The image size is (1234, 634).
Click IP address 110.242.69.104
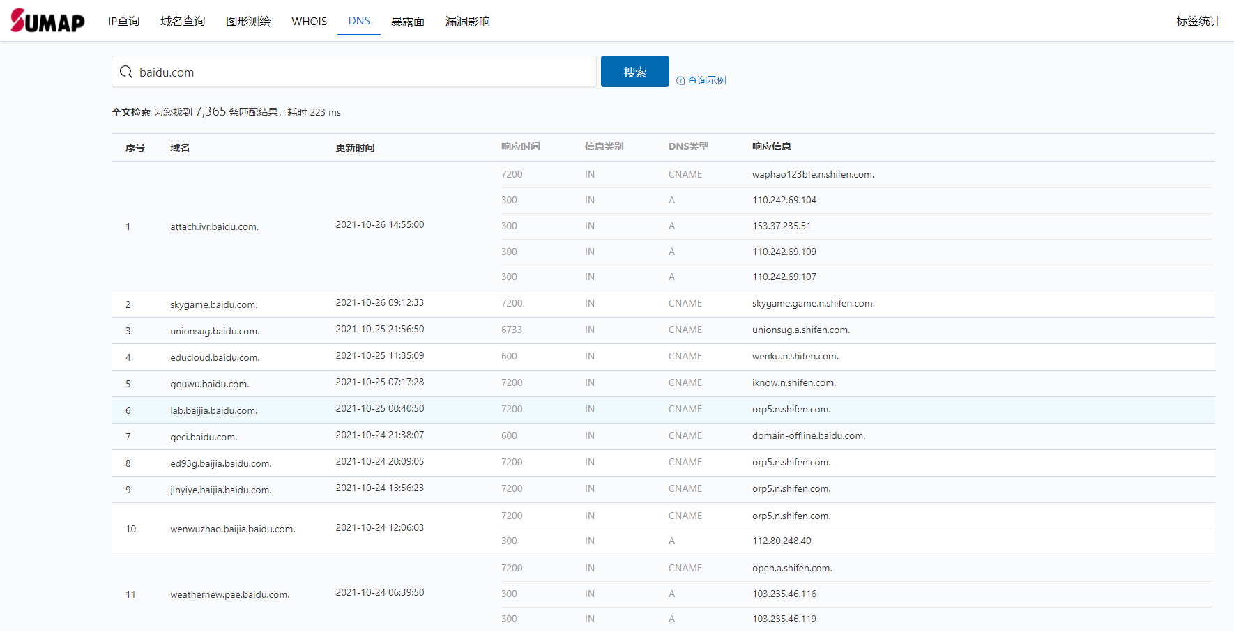point(784,201)
